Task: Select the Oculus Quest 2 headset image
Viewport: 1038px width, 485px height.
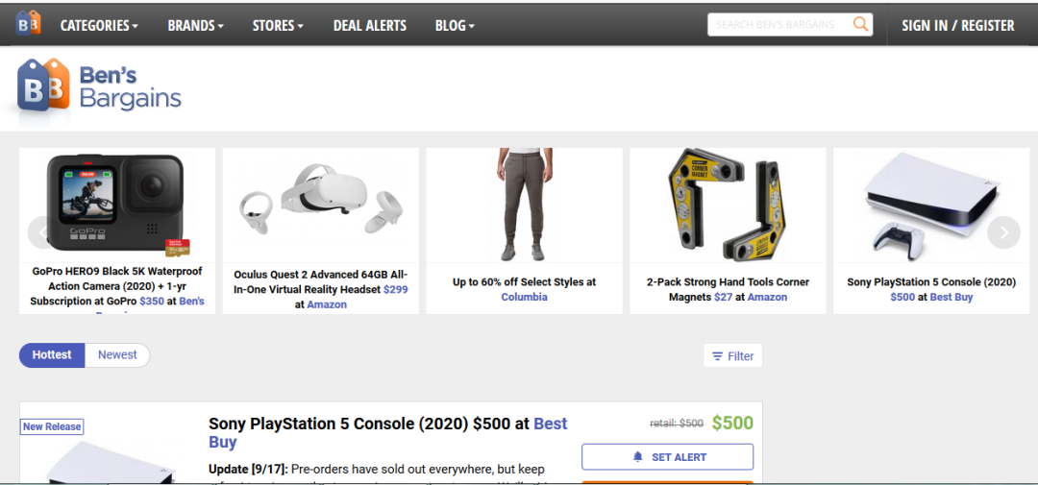Action: click(321, 202)
